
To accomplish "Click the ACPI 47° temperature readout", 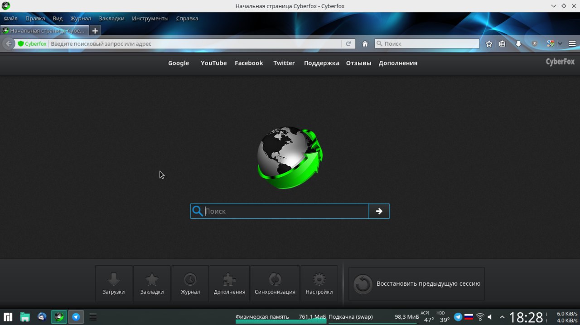I will click(428, 316).
